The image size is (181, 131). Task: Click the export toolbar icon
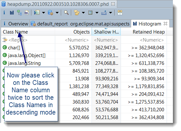(x=104, y=13)
